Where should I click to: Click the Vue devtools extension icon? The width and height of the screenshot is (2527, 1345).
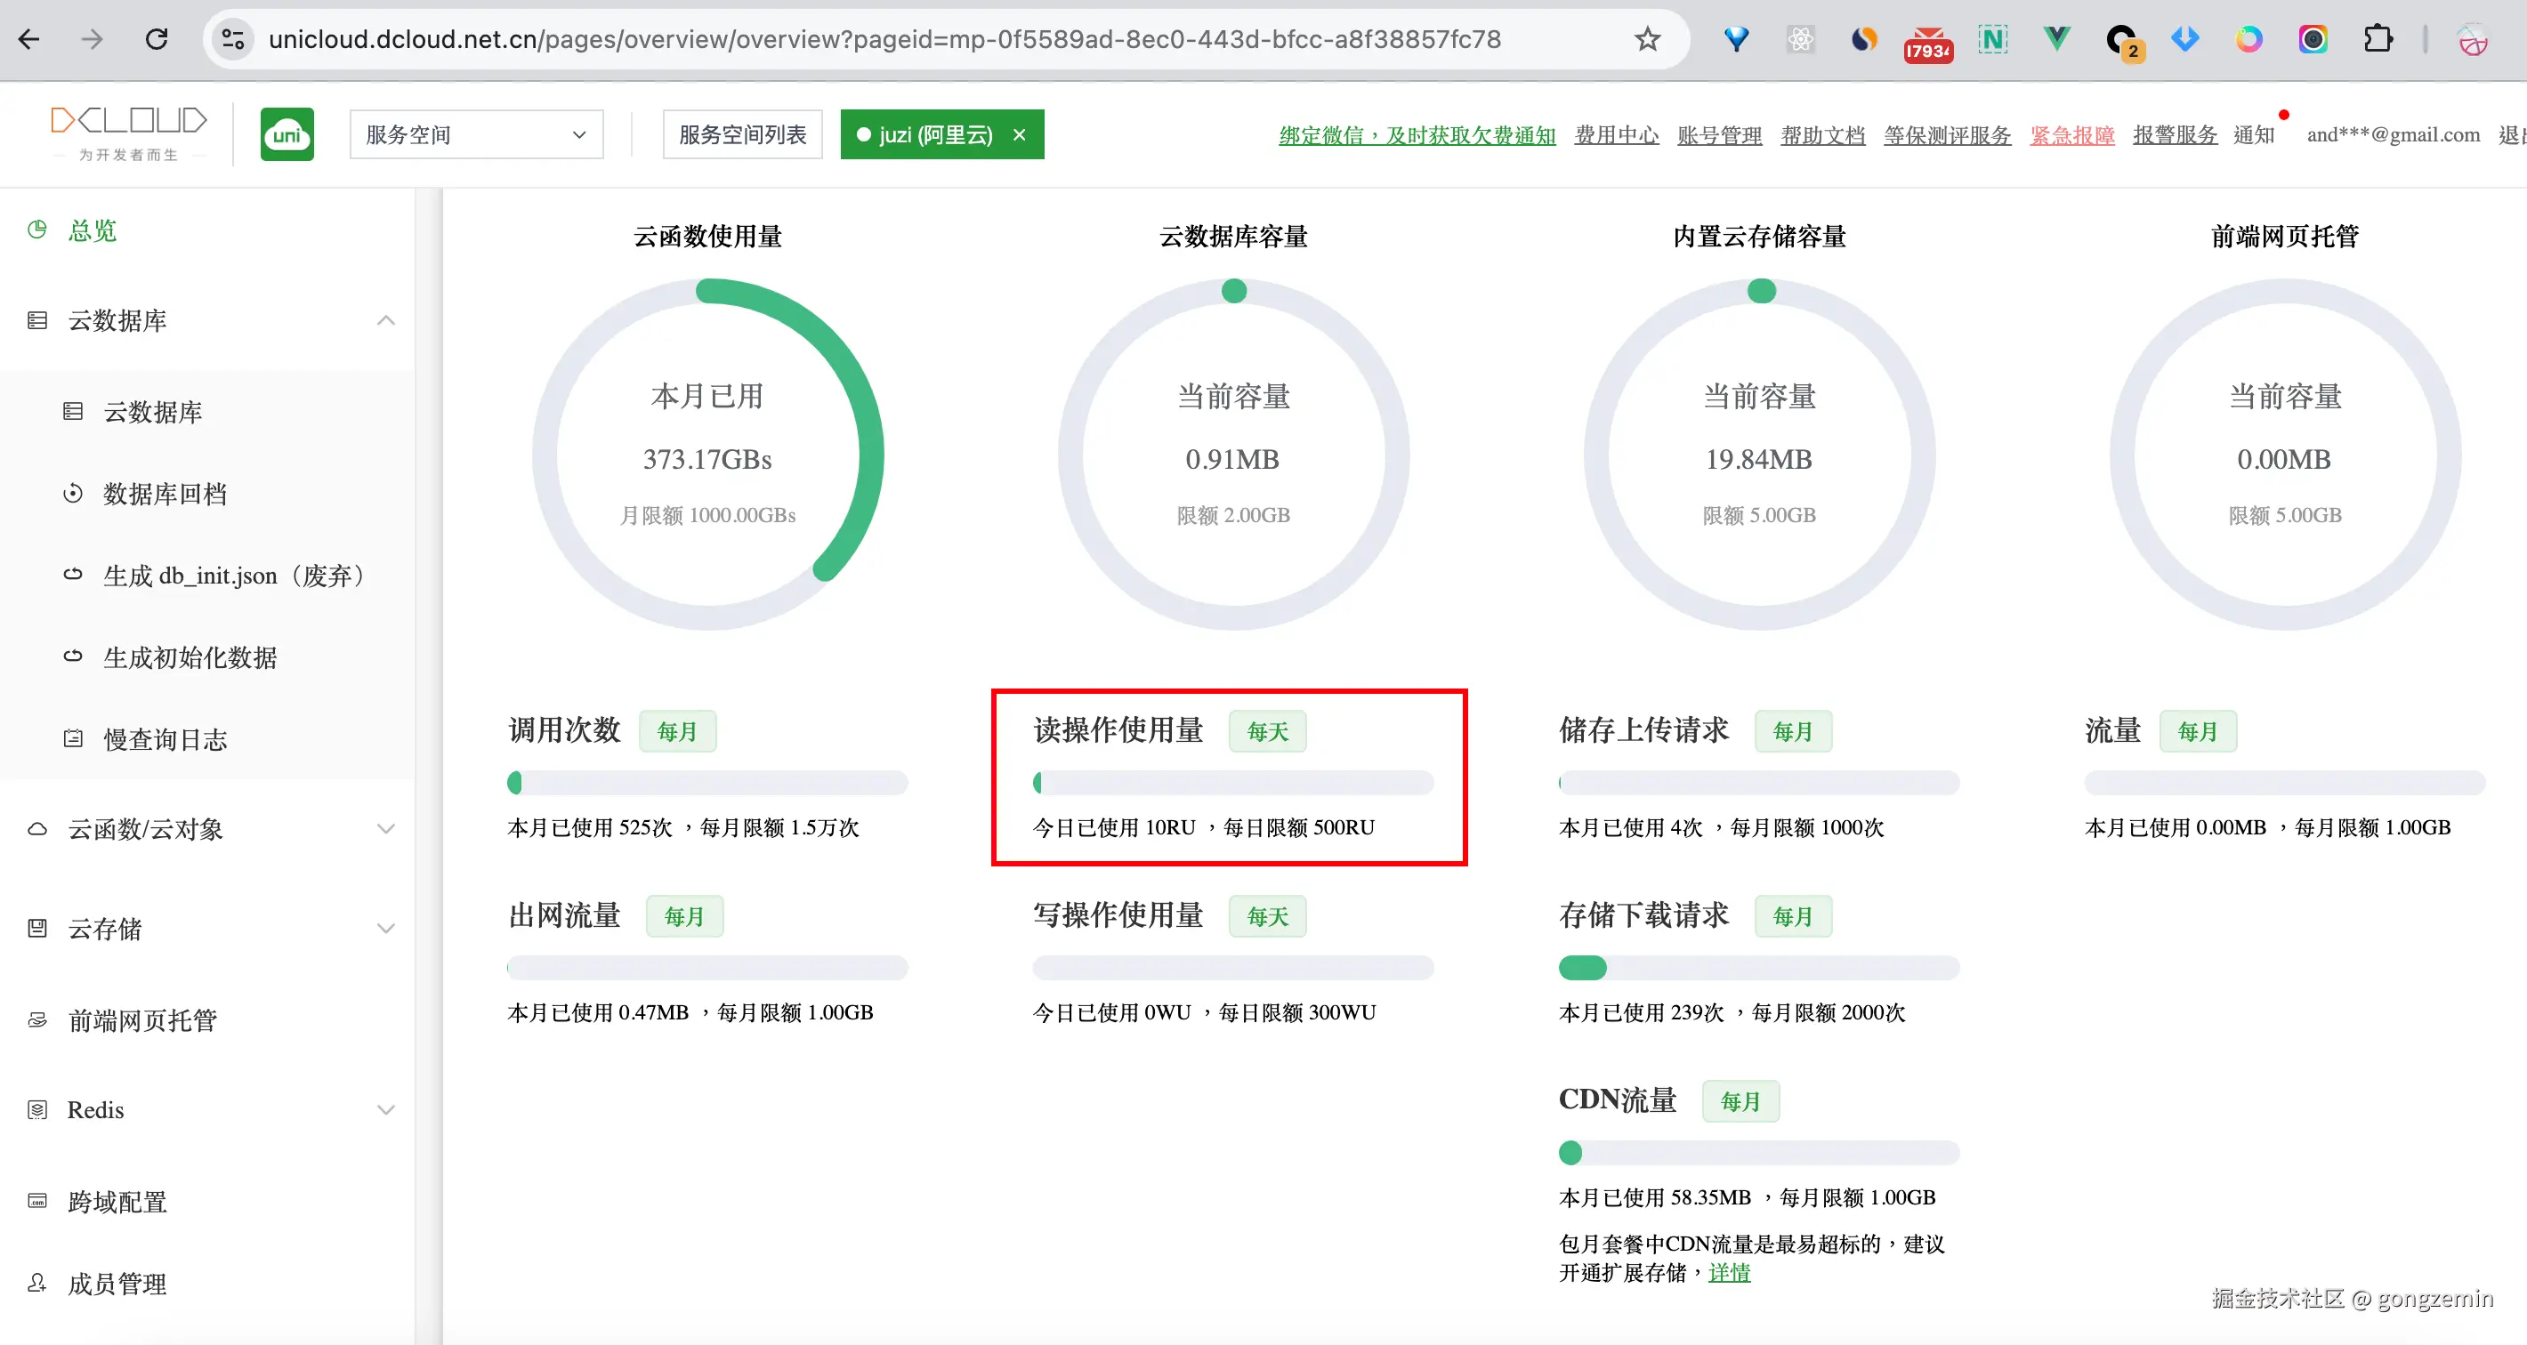[2056, 39]
